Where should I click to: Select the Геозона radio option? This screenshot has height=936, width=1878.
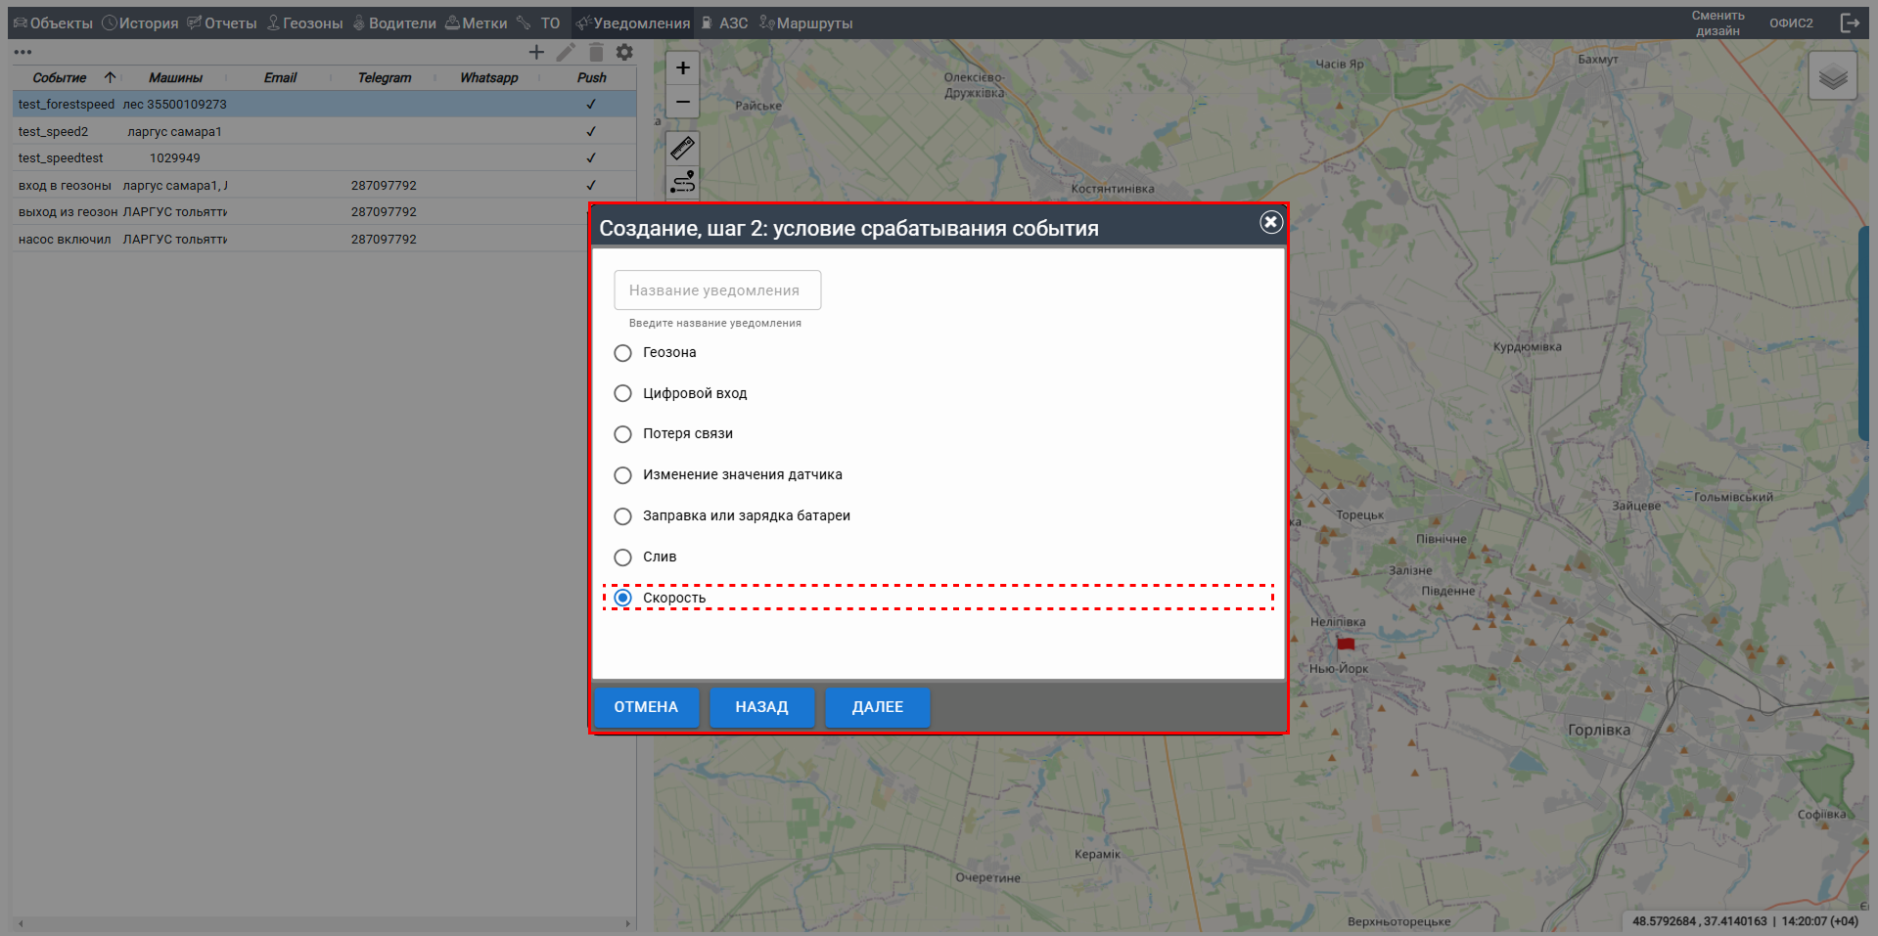click(x=623, y=353)
